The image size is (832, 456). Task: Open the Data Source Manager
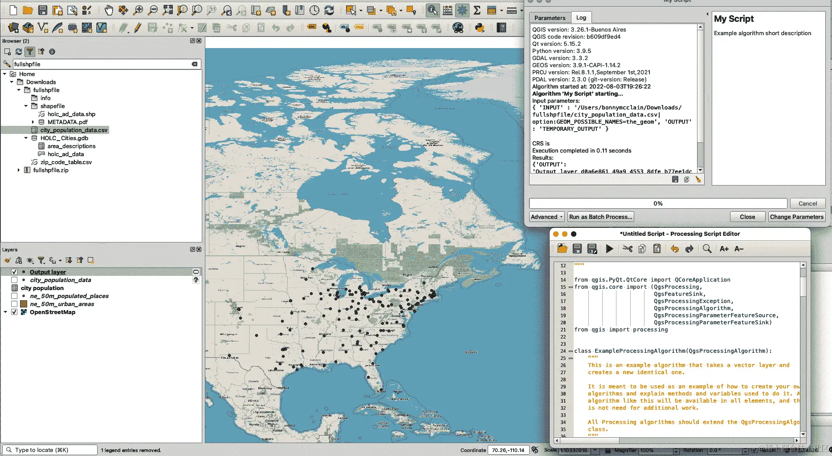click(x=13, y=28)
